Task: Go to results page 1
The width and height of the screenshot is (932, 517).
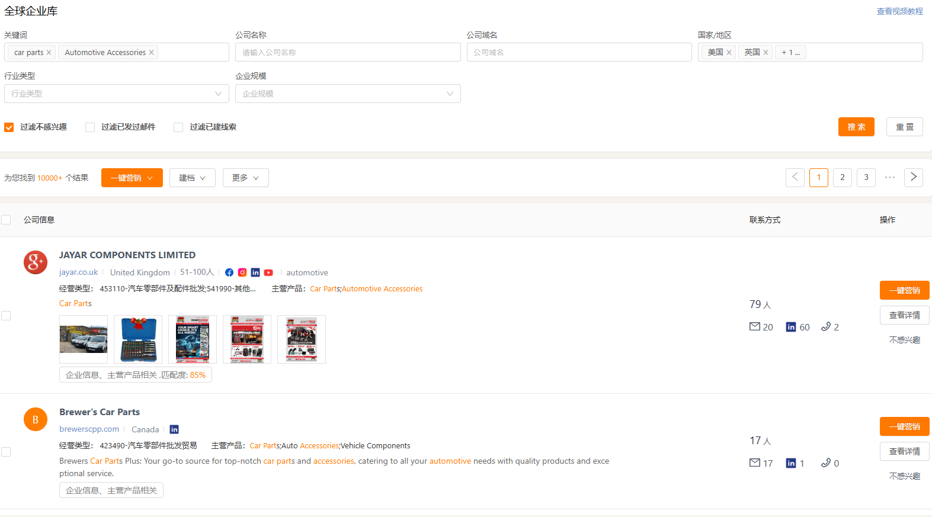Action: coord(819,177)
